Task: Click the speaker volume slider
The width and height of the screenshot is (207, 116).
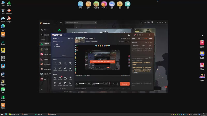Action: [99, 83]
